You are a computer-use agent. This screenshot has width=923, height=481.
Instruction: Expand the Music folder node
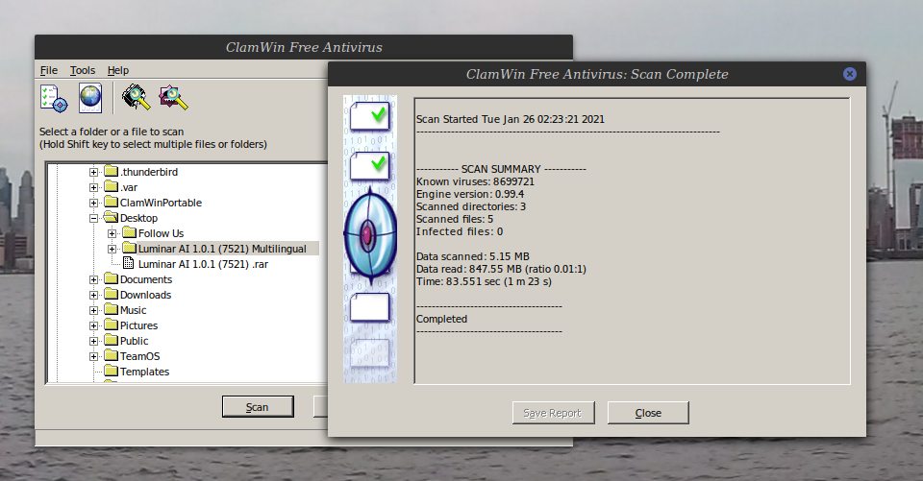tap(93, 310)
